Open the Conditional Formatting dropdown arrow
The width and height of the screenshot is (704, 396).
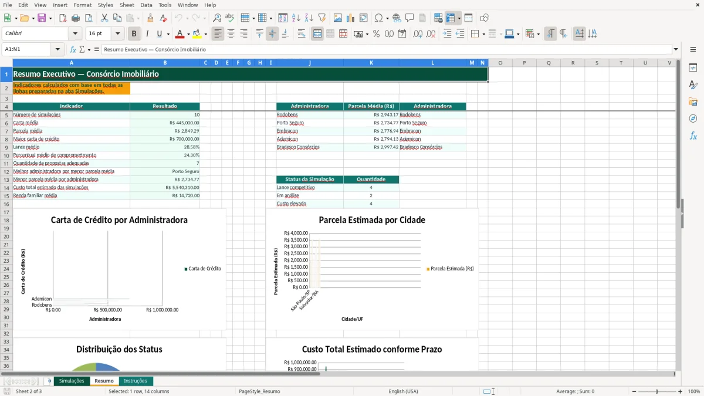point(538,34)
